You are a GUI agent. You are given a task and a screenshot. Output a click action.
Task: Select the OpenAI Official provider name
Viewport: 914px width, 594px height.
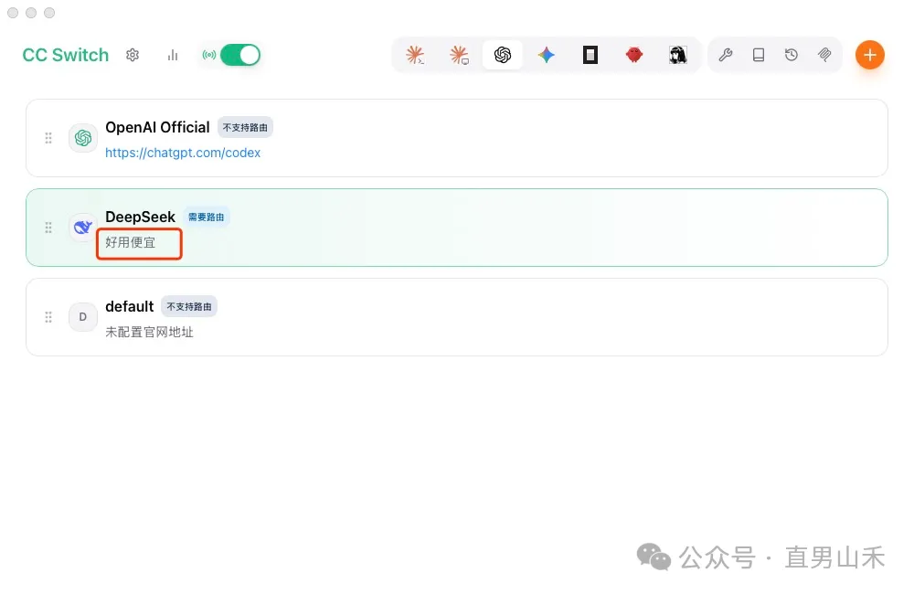[x=157, y=127]
